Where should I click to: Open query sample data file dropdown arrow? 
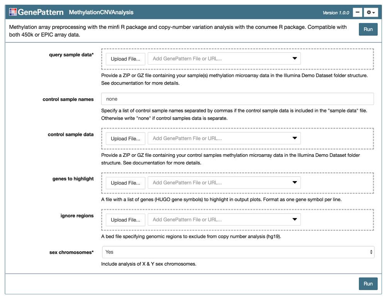(x=295, y=59)
